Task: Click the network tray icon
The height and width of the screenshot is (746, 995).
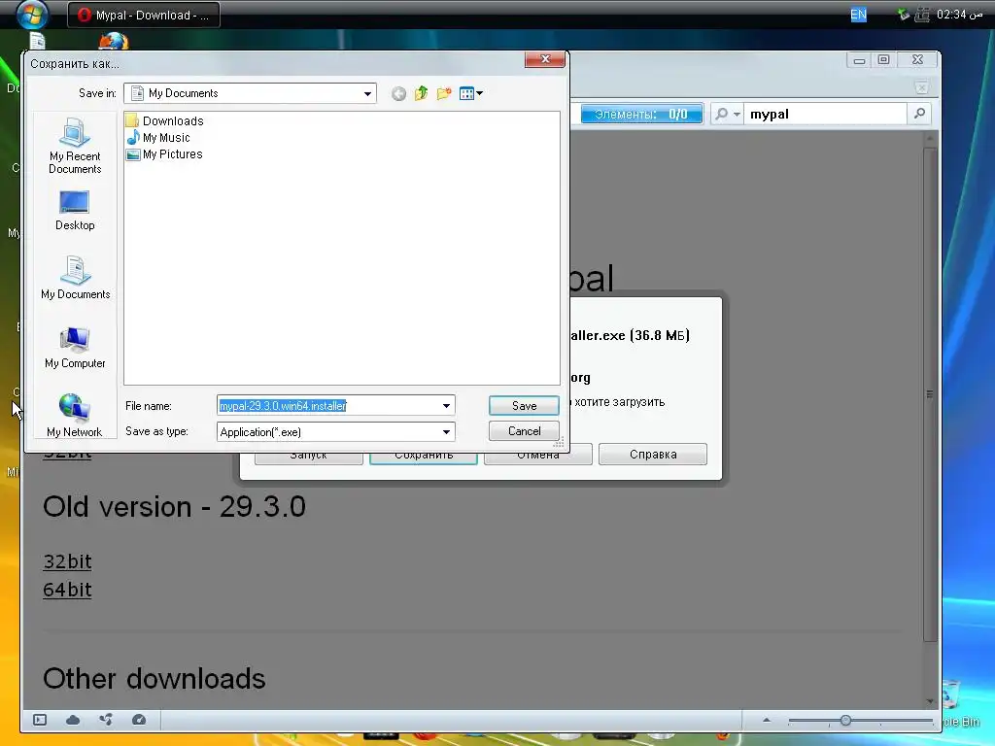Action: click(x=922, y=14)
